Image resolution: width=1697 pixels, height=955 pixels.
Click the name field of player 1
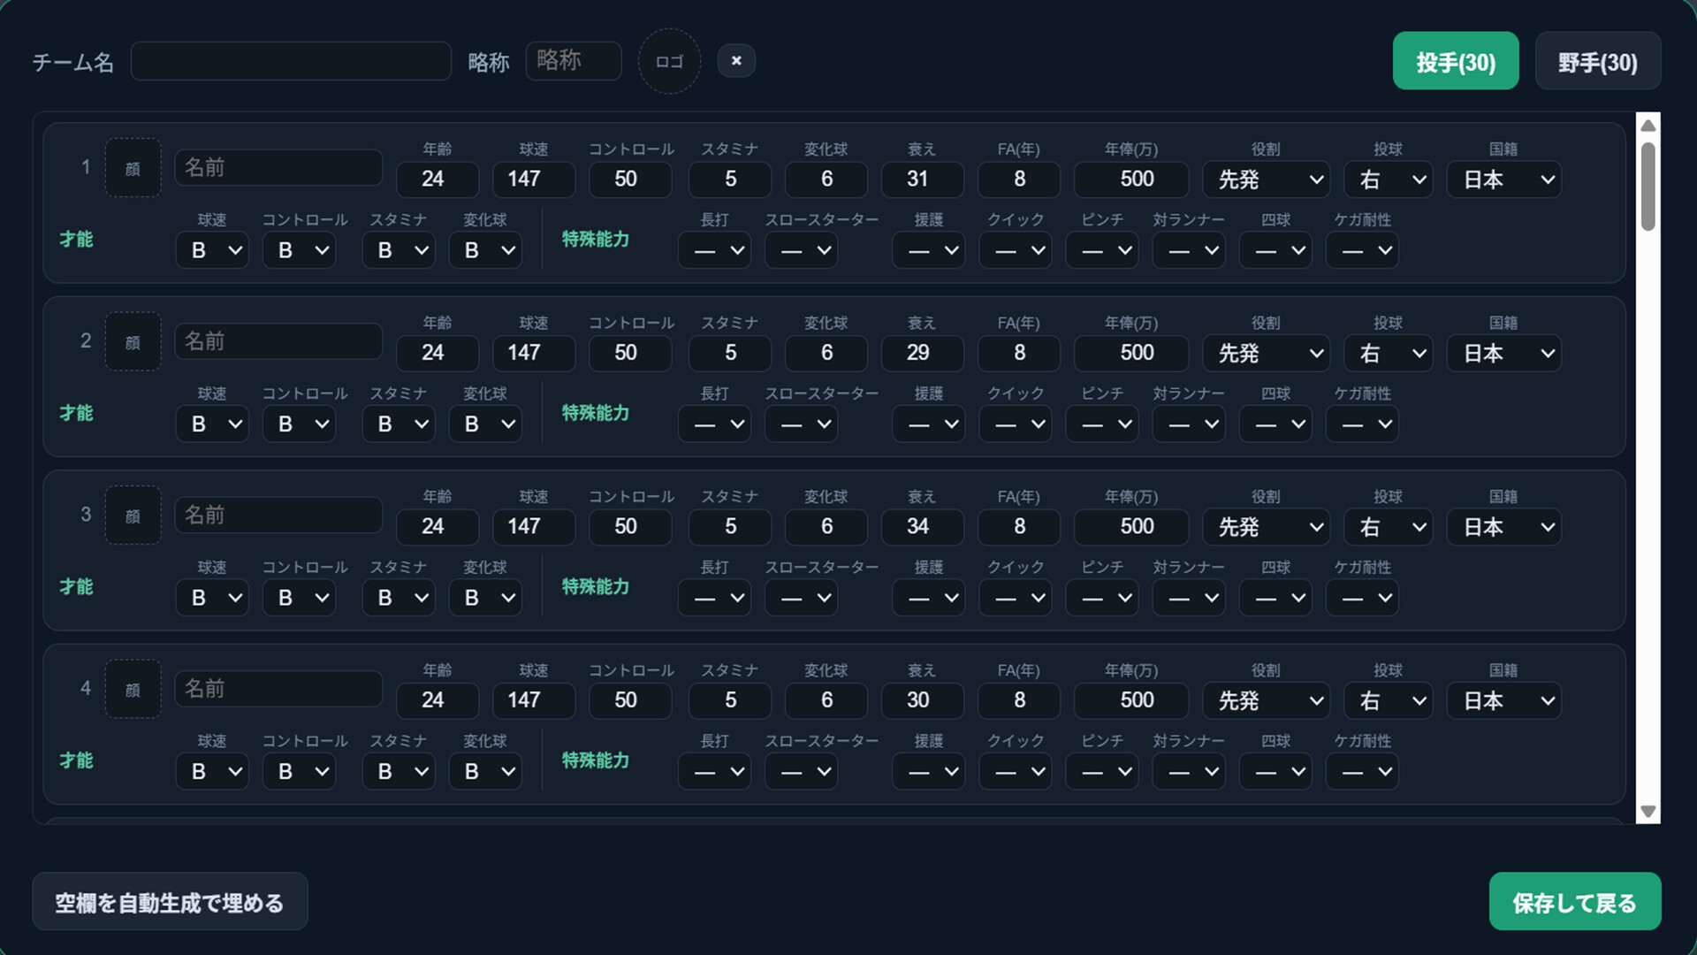[x=278, y=168]
